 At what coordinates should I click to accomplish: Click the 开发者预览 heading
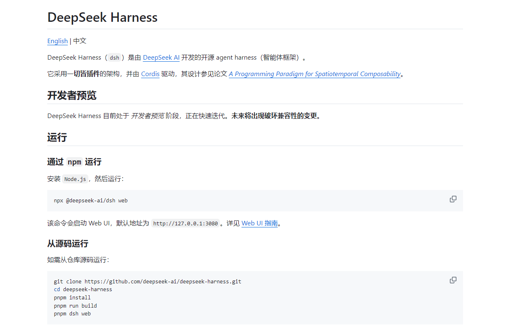72,95
